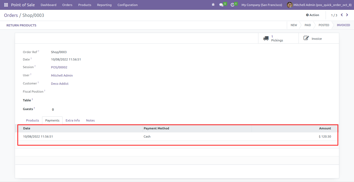Open Mitchell Admin user menu
Screen dimensions: 354x182
[x=319, y=5]
